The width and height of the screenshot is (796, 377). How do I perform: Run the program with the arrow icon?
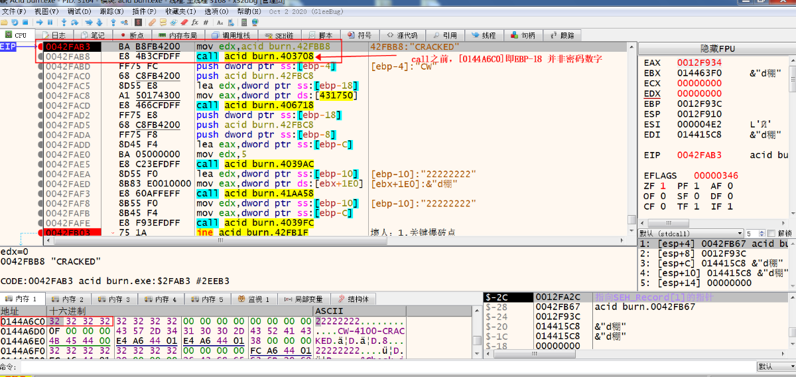(x=39, y=23)
